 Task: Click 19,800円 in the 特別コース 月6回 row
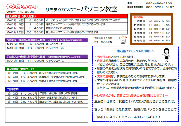pos(28,81)
